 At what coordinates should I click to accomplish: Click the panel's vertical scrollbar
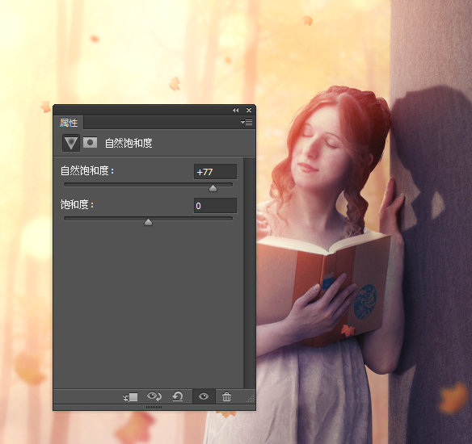coord(249,273)
